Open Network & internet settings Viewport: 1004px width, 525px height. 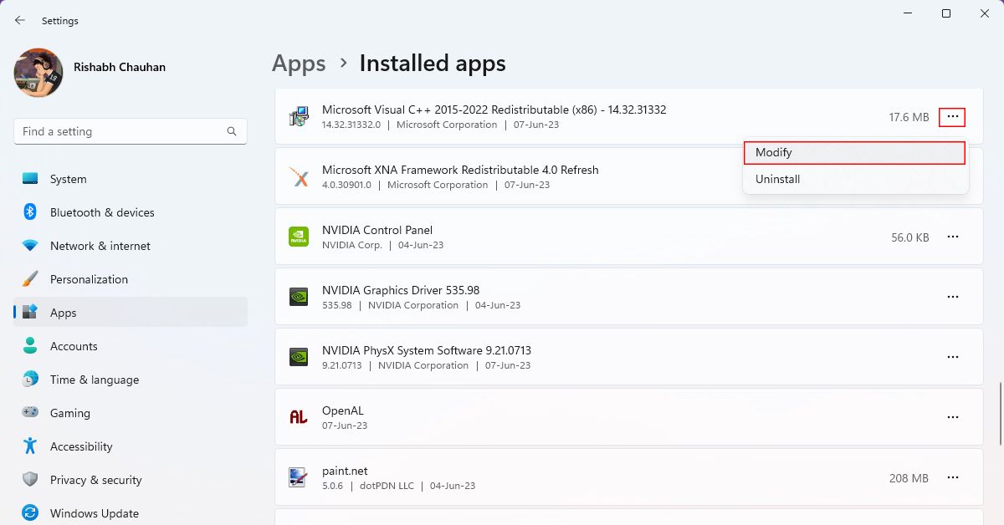[131, 246]
